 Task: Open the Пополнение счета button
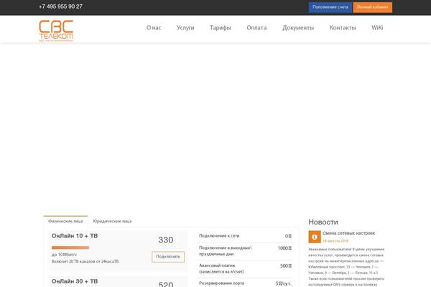click(x=330, y=7)
